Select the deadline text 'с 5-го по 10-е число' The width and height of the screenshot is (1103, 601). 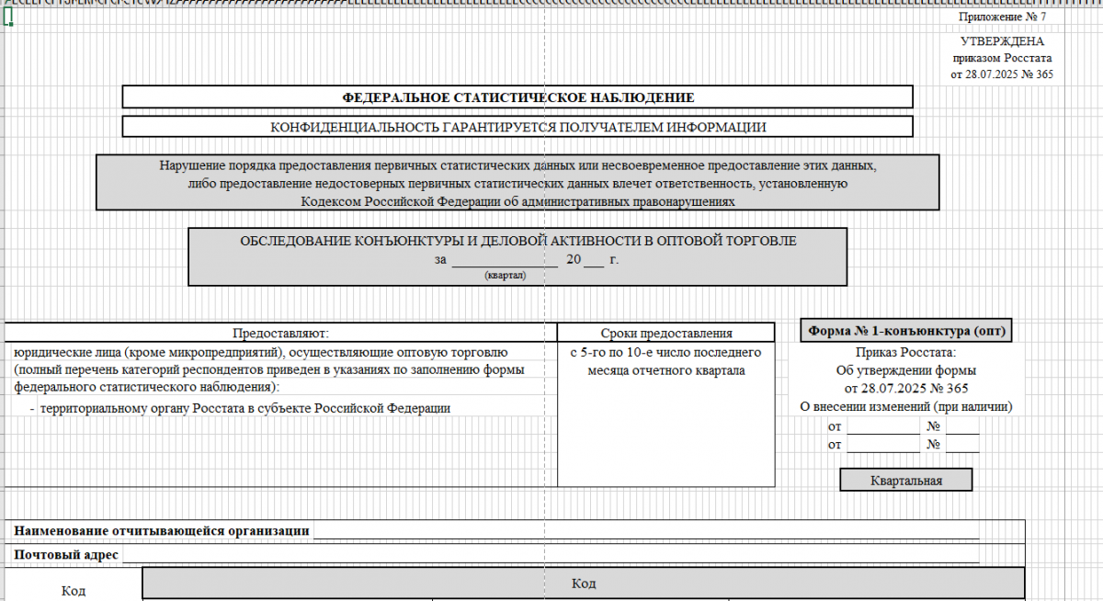point(665,353)
